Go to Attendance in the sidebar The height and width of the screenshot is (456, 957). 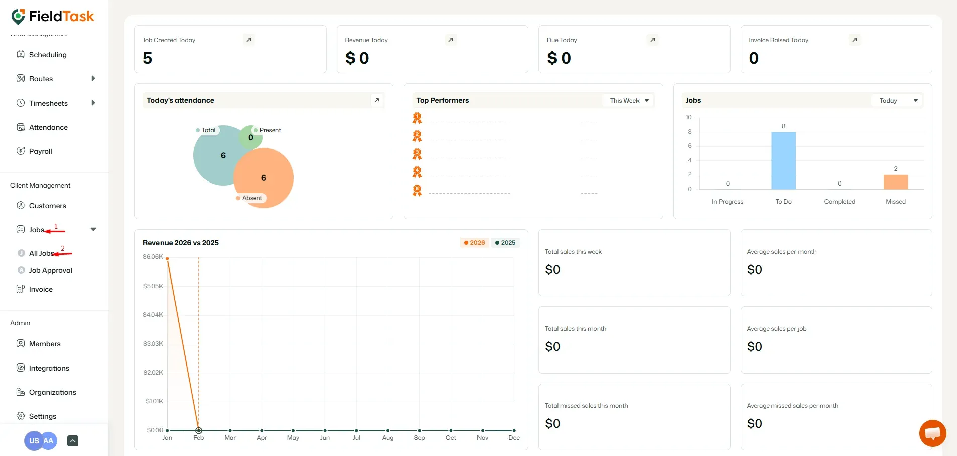coord(48,127)
